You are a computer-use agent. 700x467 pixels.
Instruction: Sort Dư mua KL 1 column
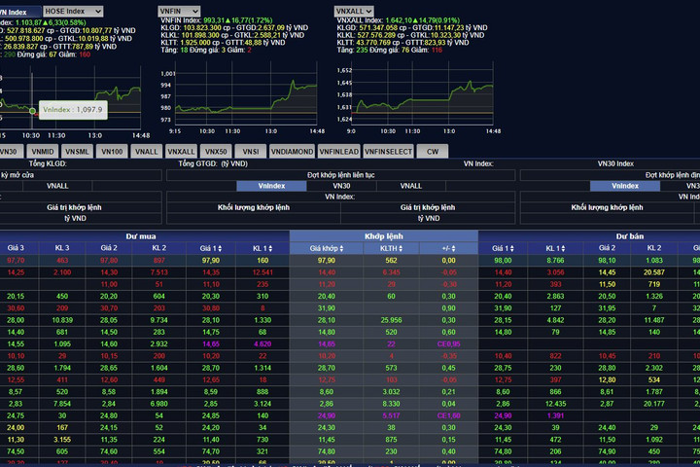click(270, 248)
